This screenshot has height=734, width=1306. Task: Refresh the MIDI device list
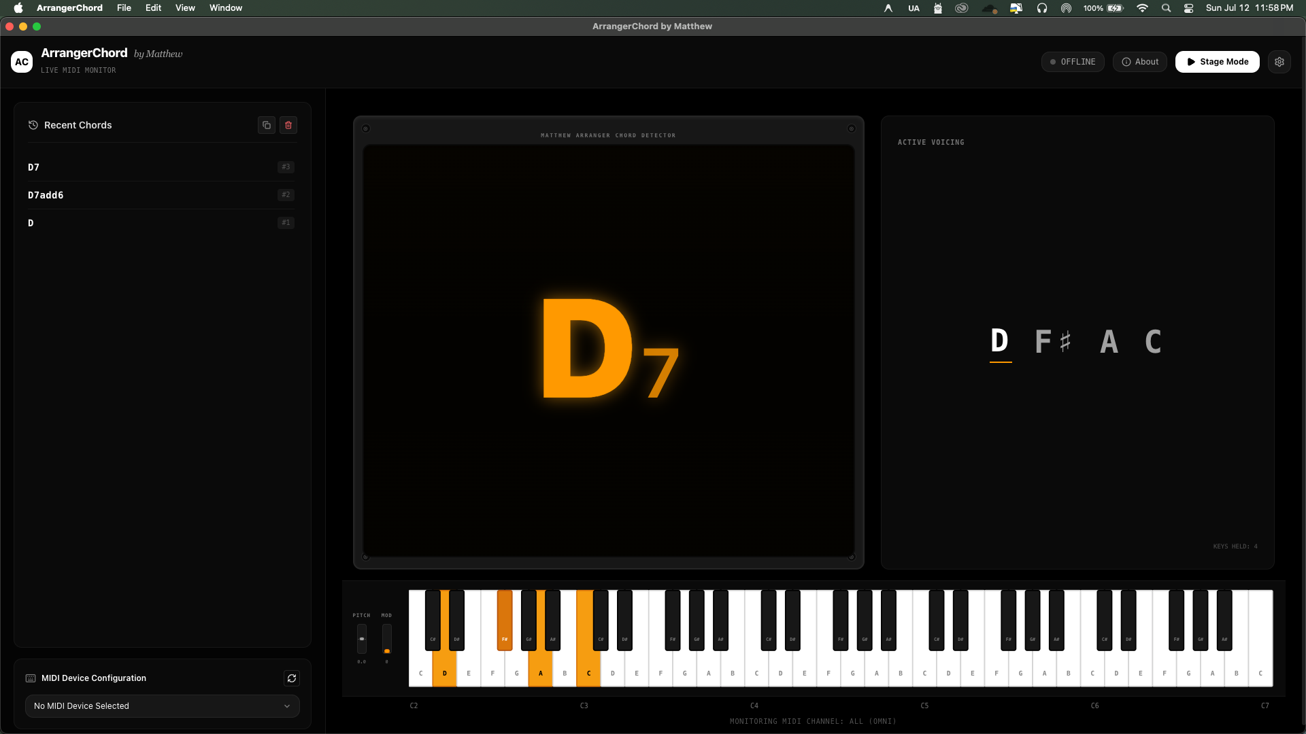click(x=292, y=678)
